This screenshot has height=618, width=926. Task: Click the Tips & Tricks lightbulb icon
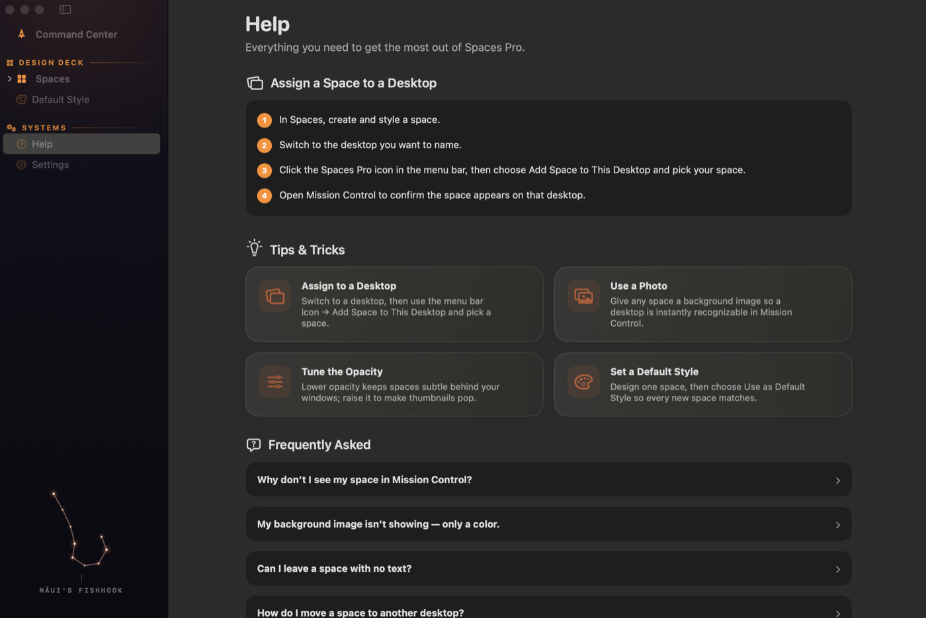(x=254, y=248)
